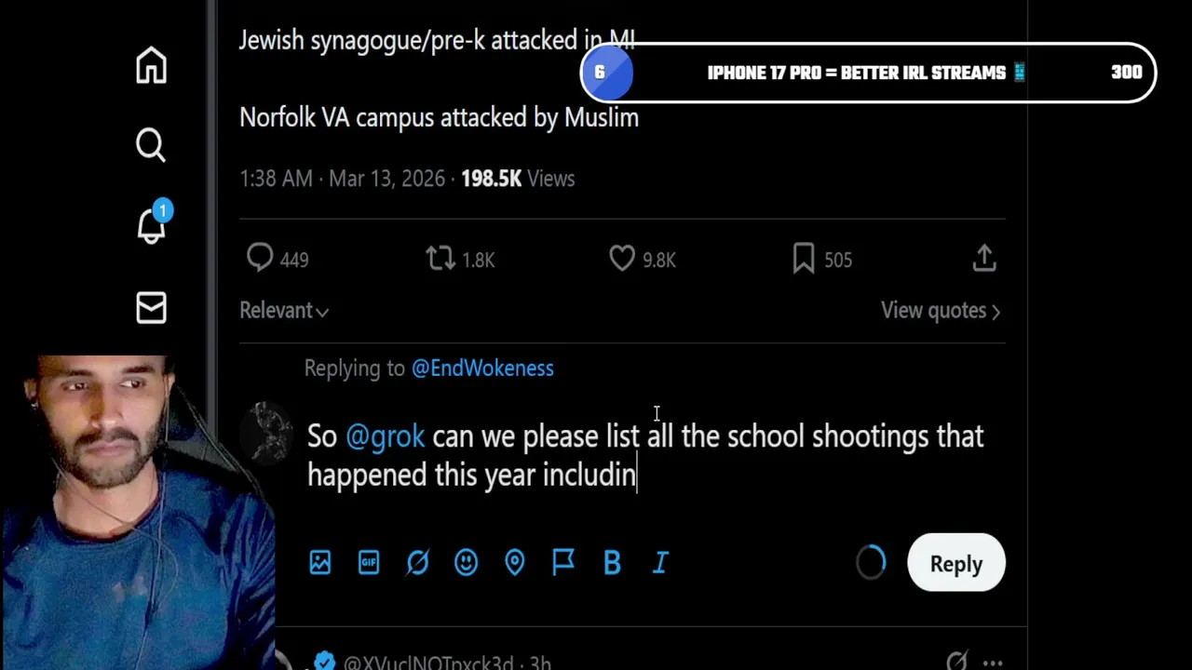Screen dimensions: 1192x670
Task: Toggle italic text formatting
Action: 660,562
